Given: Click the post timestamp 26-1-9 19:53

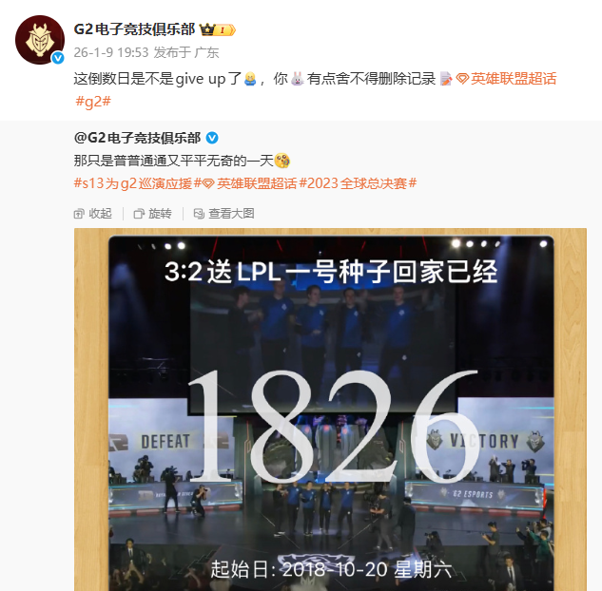Looking at the screenshot, I should coord(111,52).
